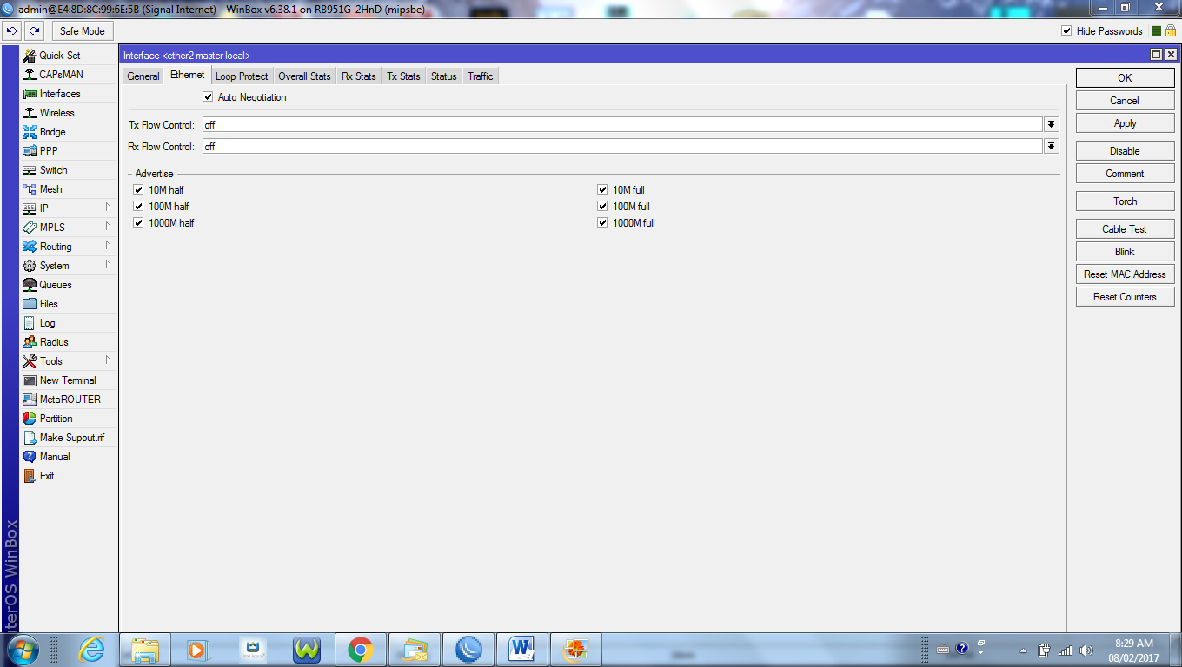This screenshot has width=1182, height=667.
Task: Open Tx Flow Control dropdown arrow
Action: pos(1052,125)
